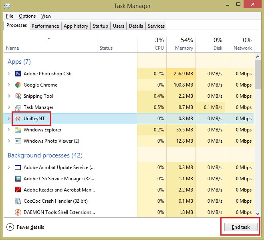Image resolution: width=264 pixels, height=240 pixels.
Task: Switch to the Performance tab
Action: coord(45,26)
